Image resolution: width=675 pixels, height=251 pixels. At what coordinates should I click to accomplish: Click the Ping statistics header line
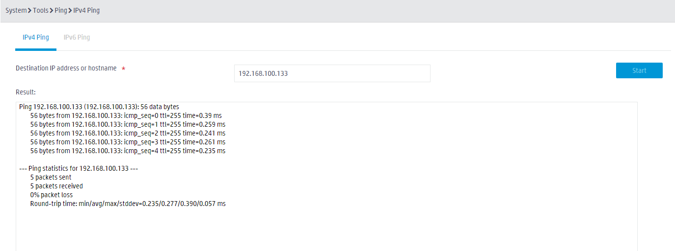(x=81, y=168)
